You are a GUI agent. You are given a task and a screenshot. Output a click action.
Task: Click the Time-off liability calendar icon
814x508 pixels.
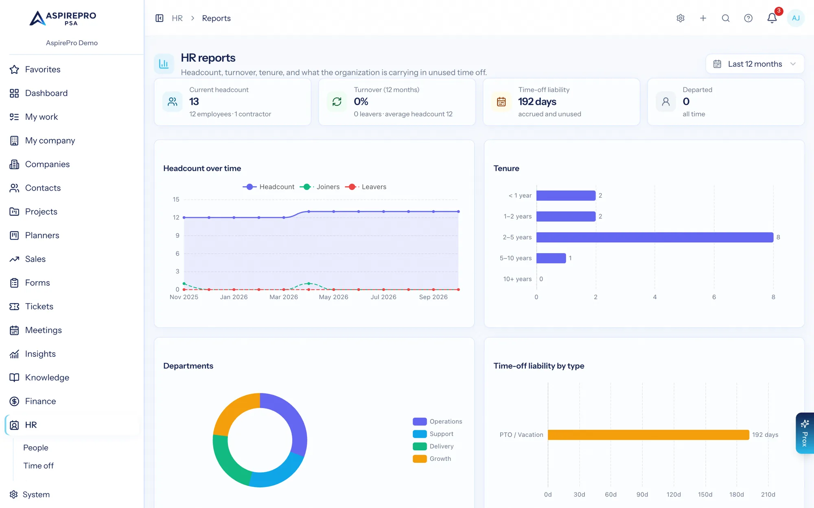point(501,102)
